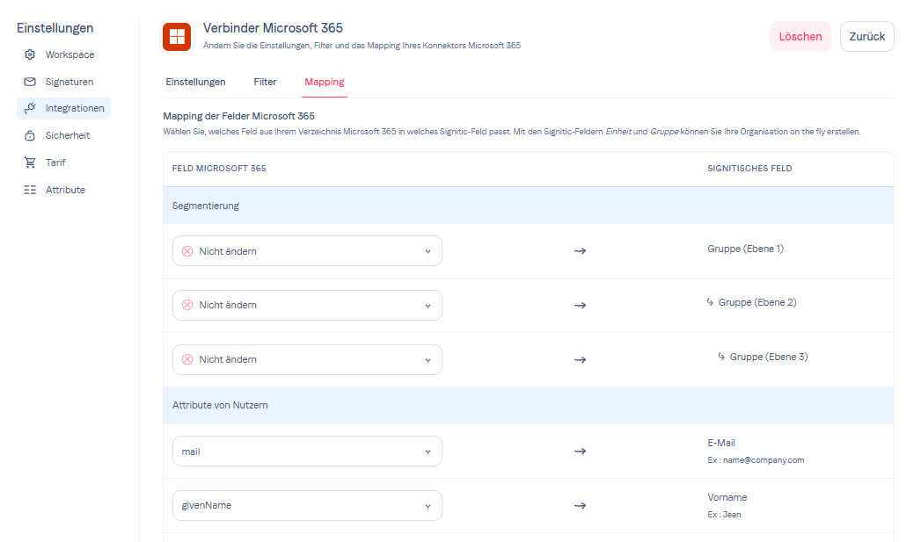
Task: Click the Segmentierung section header
Action: click(x=206, y=206)
